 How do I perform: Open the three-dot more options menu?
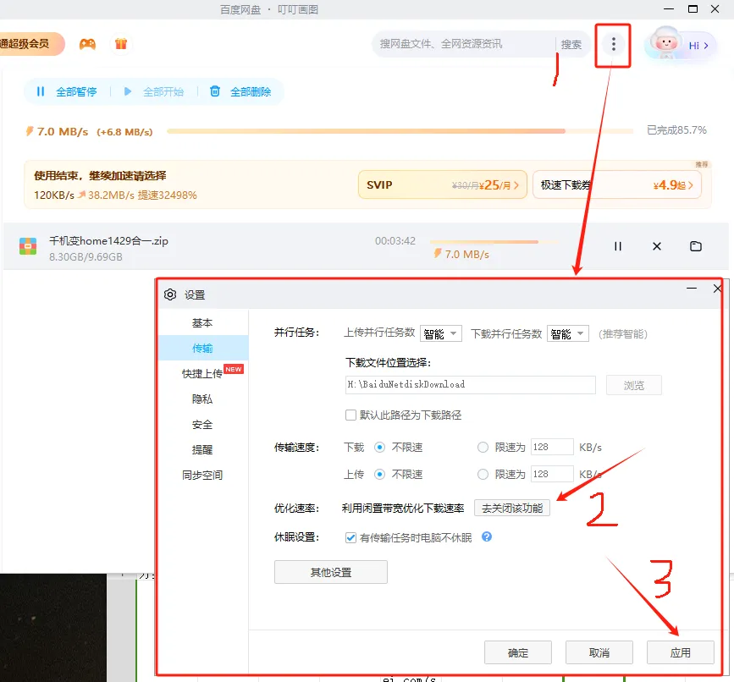(x=613, y=45)
